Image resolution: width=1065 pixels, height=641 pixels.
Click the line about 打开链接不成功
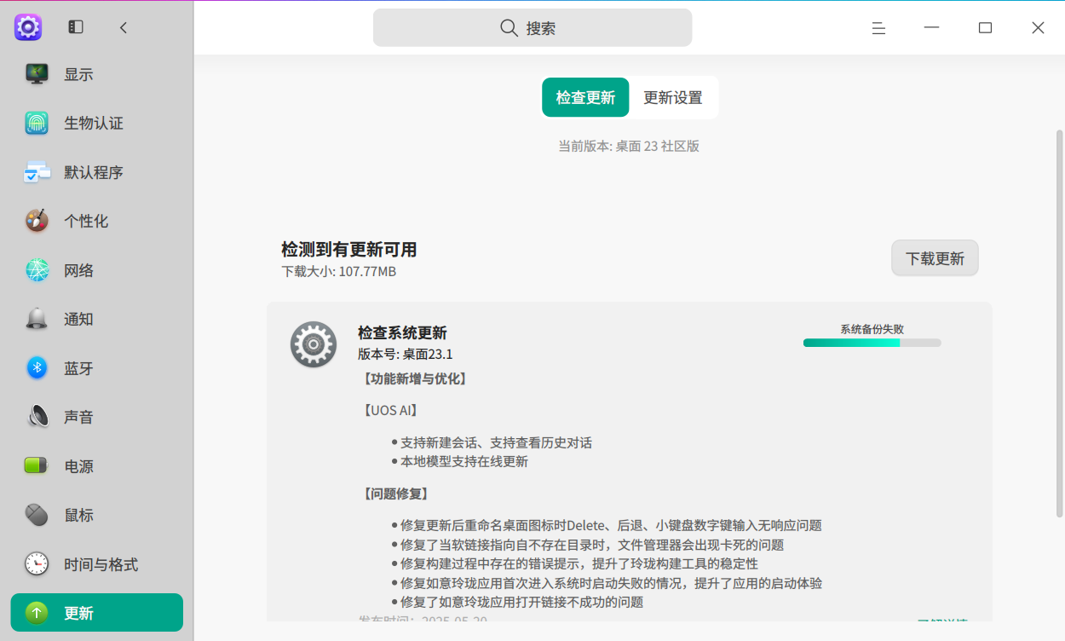point(521,602)
